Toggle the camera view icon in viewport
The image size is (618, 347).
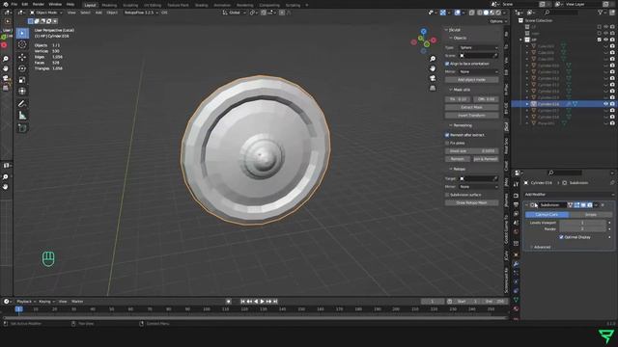[x=433, y=78]
